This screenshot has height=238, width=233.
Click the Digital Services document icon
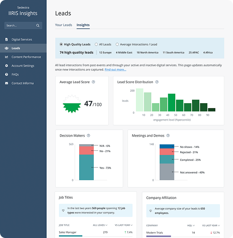point(6,39)
